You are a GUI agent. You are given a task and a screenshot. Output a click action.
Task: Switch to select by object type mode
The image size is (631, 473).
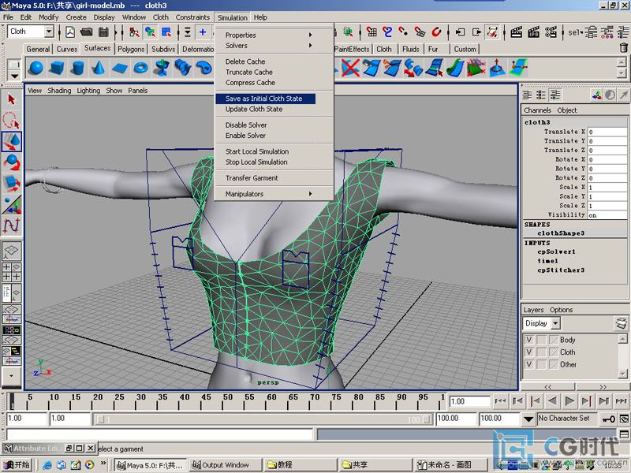point(150,32)
